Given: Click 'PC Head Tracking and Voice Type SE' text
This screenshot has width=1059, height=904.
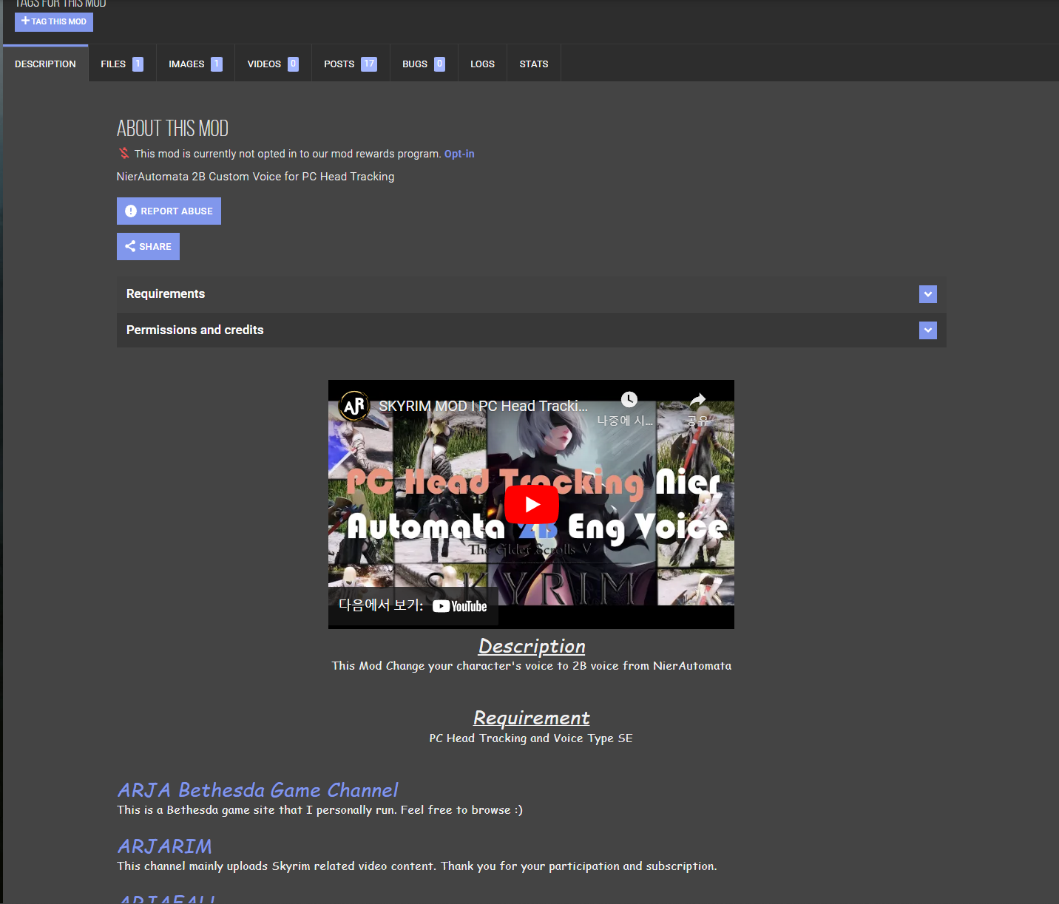Looking at the screenshot, I should coord(531,738).
